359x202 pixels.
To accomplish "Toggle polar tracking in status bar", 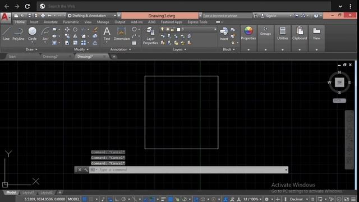I will (123, 199).
